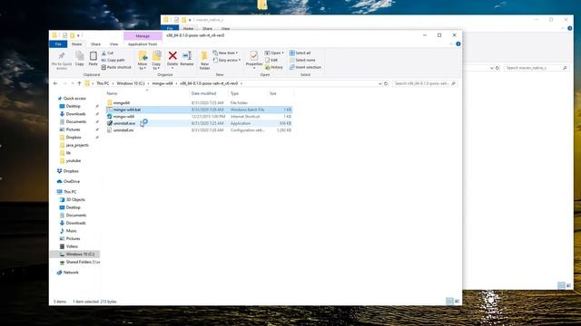Click the Properties checkmark icon
The image size is (581, 326).
(254, 56)
